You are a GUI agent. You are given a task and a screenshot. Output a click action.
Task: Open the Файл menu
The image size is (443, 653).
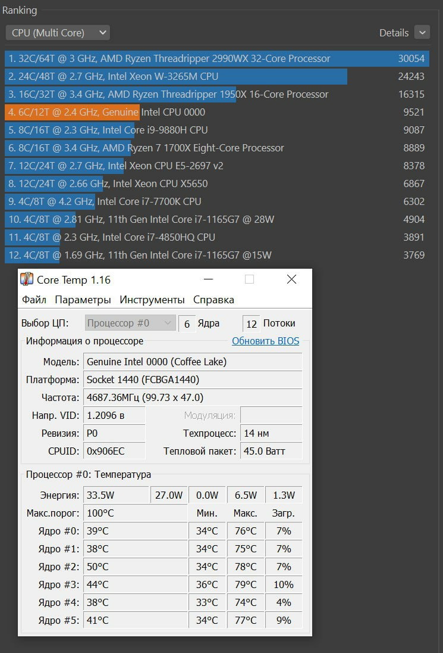point(34,300)
